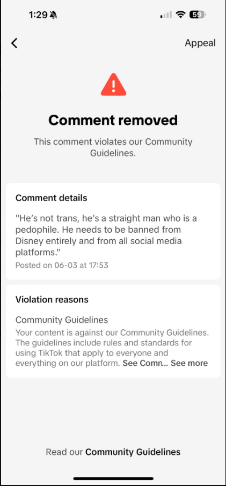Tap the home indicator bar
The image size is (226, 486).
pyautogui.click(x=113, y=478)
